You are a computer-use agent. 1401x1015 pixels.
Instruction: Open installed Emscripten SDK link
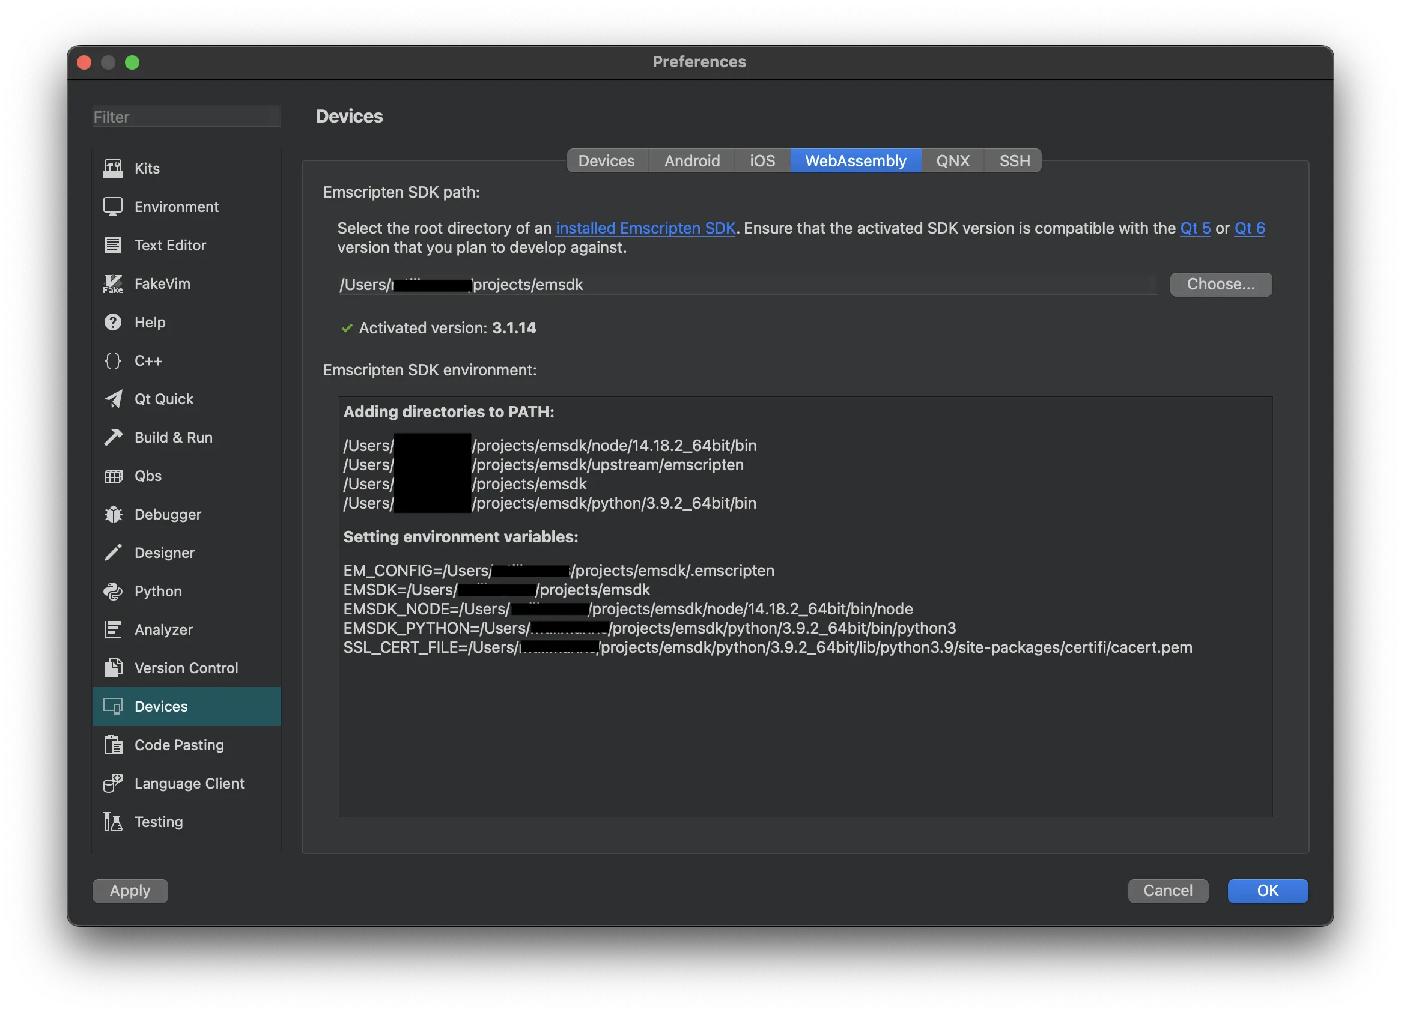click(x=645, y=228)
